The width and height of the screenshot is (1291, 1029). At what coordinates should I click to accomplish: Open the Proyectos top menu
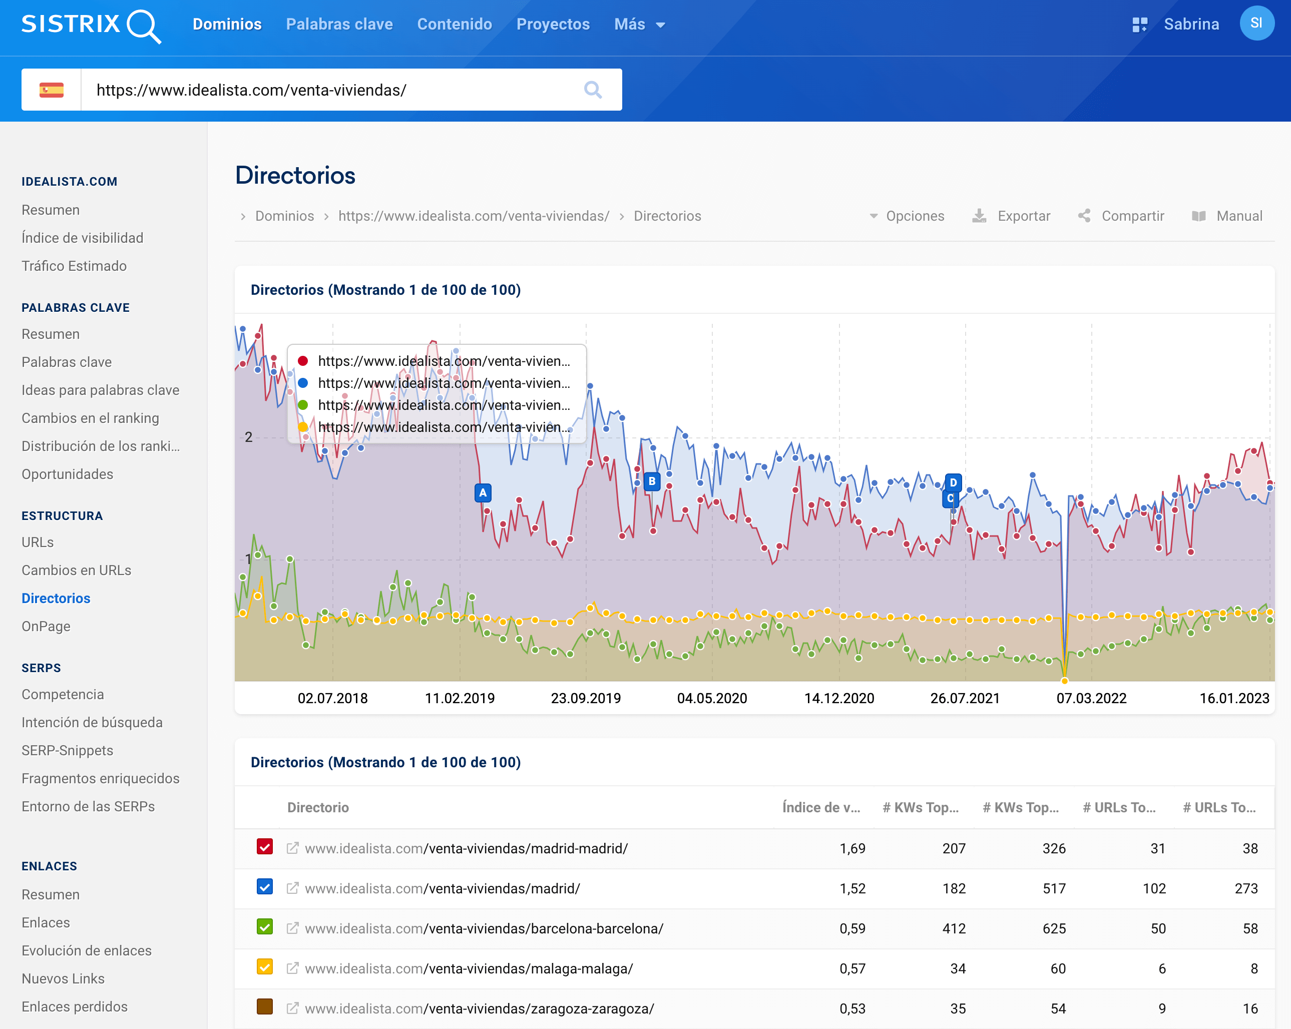553,25
